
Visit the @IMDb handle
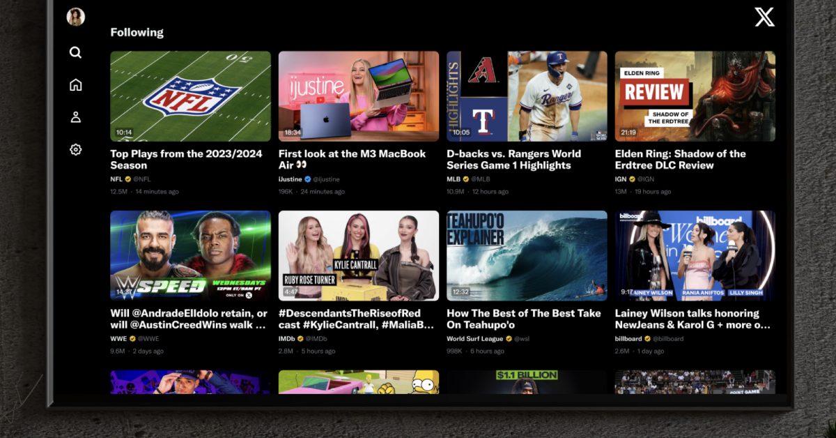click(316, 339)
